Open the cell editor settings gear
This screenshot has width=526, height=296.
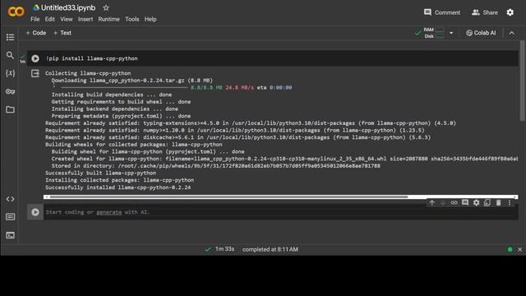(476, 203)
